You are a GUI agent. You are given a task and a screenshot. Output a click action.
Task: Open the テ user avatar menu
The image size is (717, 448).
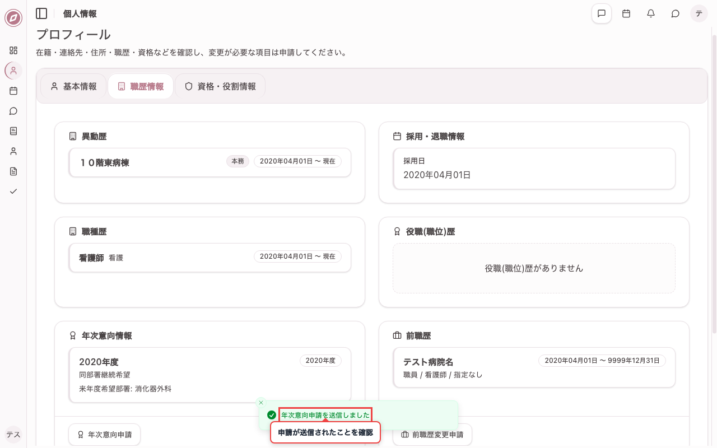[x=699, y=13]
